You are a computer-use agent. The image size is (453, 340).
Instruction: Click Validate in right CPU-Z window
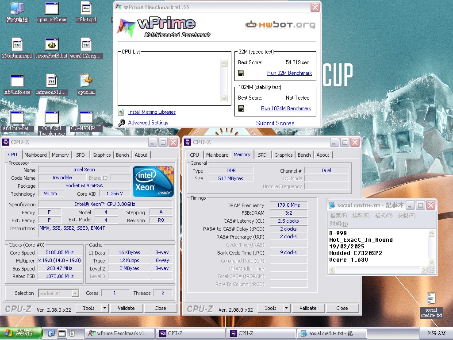pos(308,308)
